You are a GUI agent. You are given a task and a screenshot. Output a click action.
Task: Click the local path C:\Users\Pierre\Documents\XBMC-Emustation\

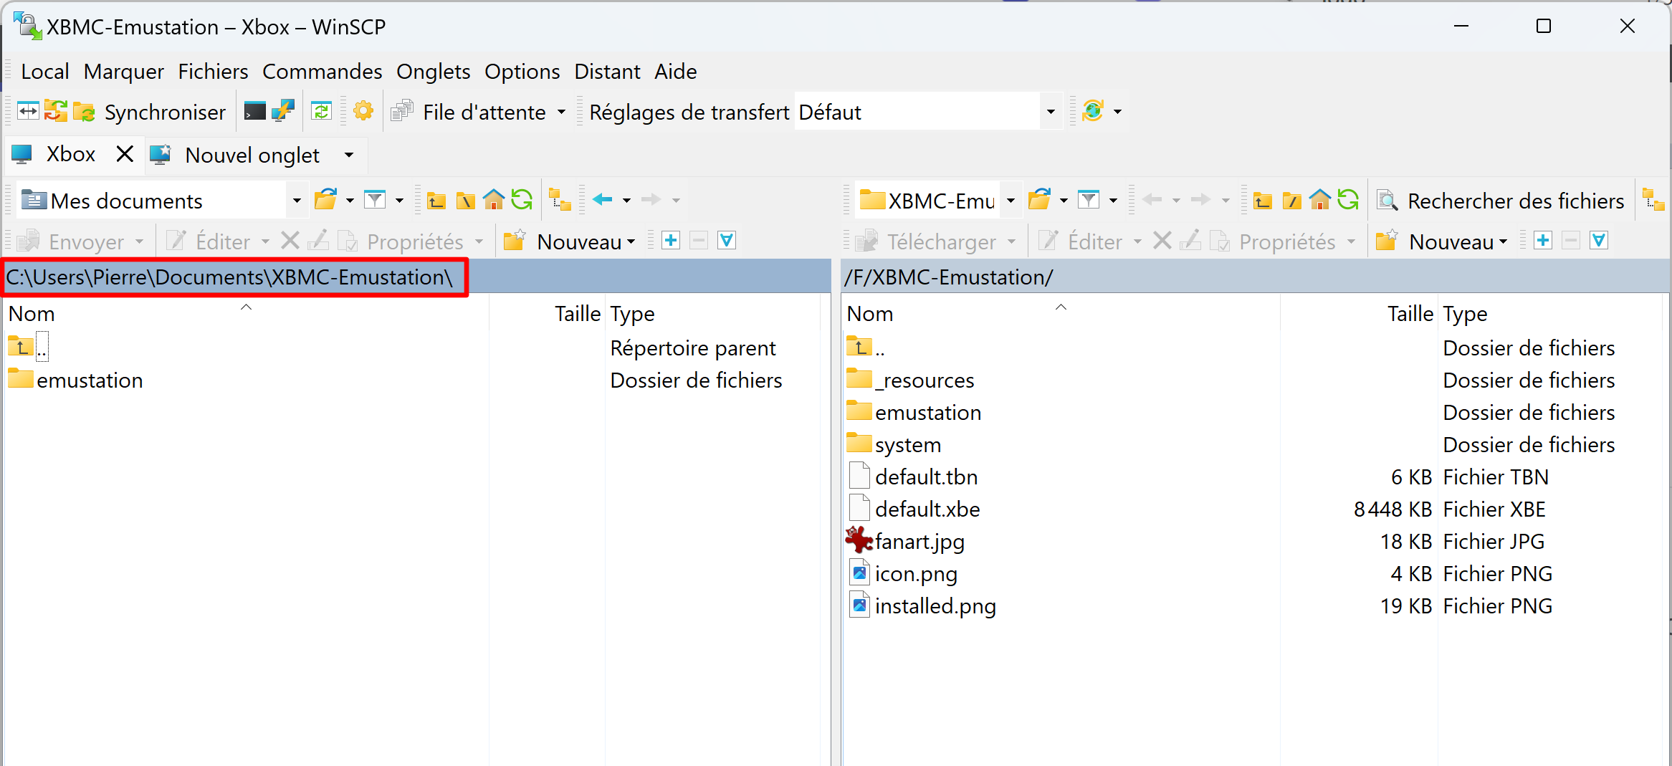pos(229,277)
